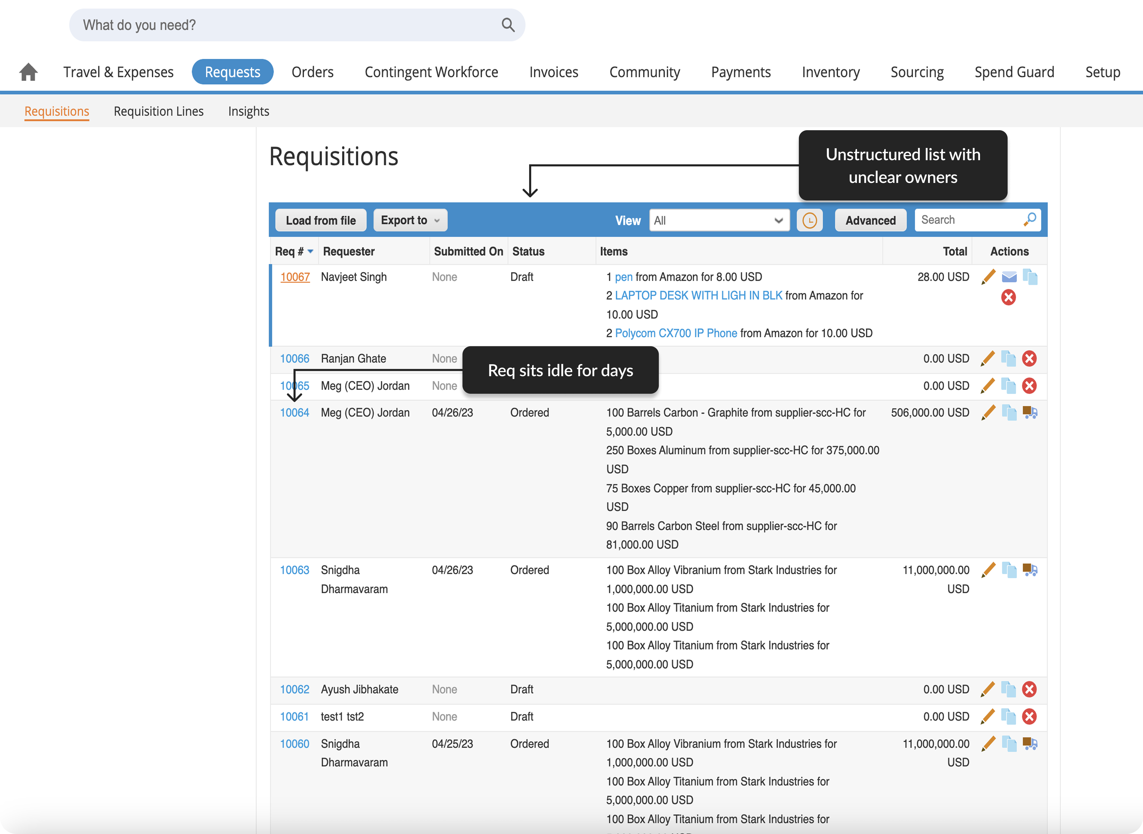Click the Load from file button

point(321,221)
